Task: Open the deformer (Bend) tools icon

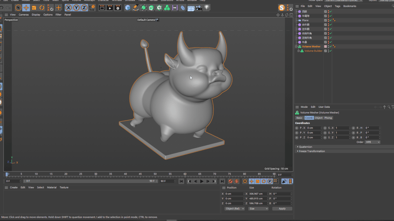Action: (x=183, y=8)
